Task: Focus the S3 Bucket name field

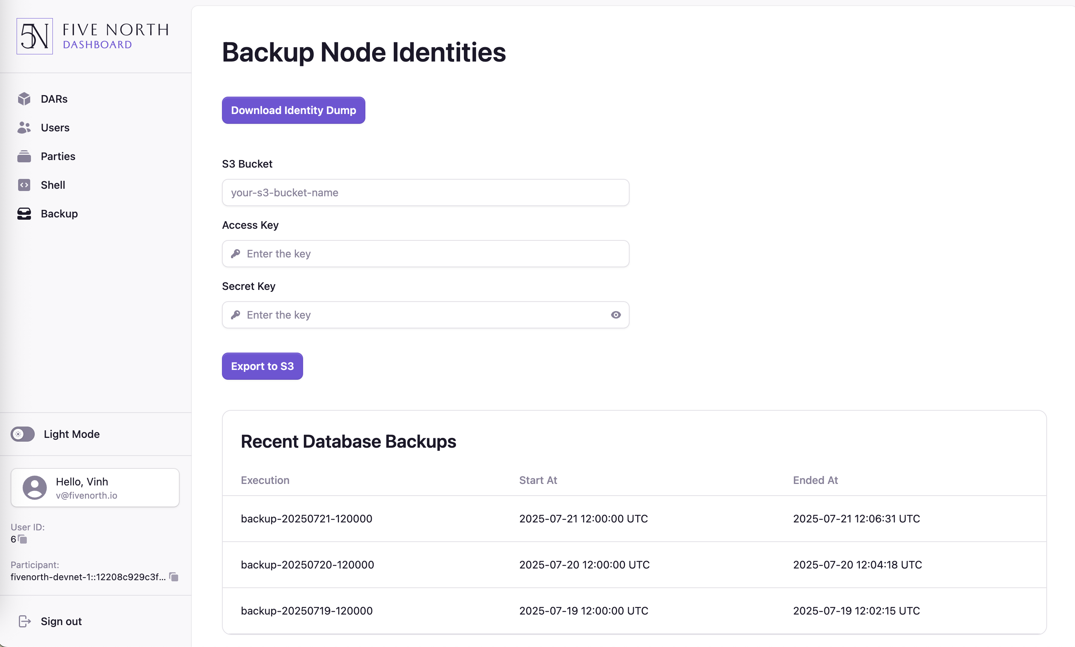Action: coord(425,193)
